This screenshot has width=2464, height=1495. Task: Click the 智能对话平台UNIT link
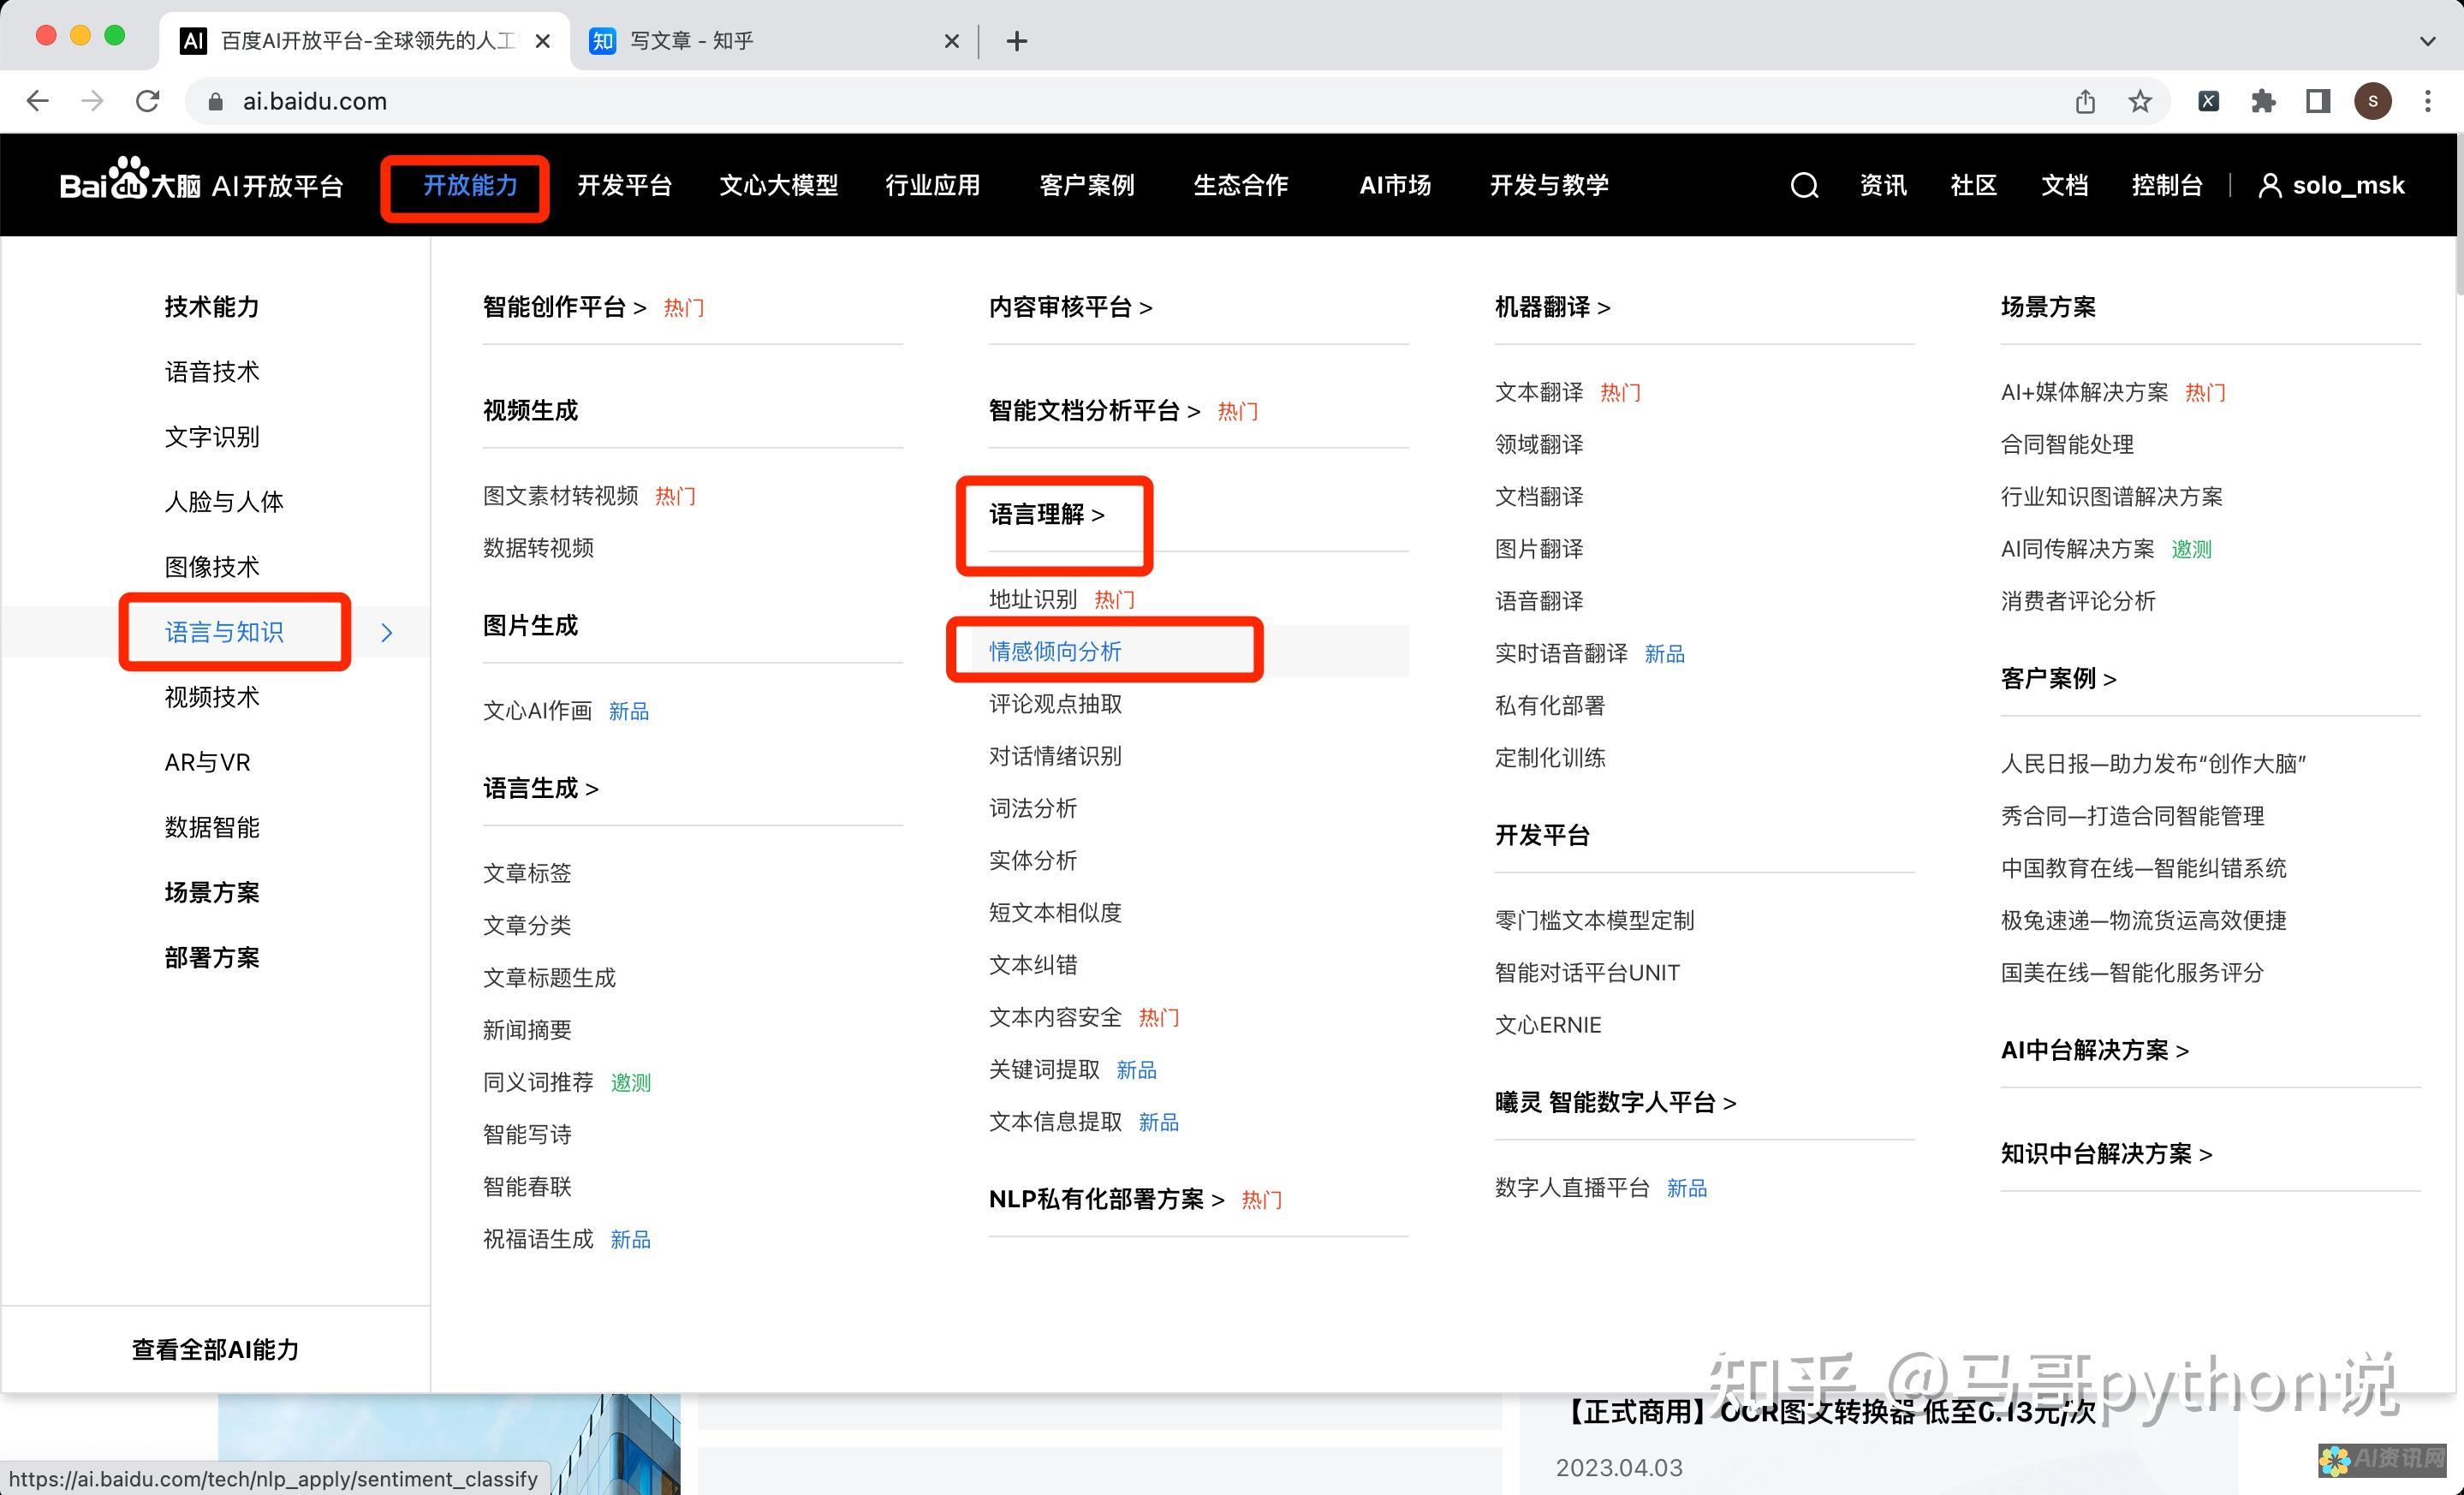pos(1587,973)
